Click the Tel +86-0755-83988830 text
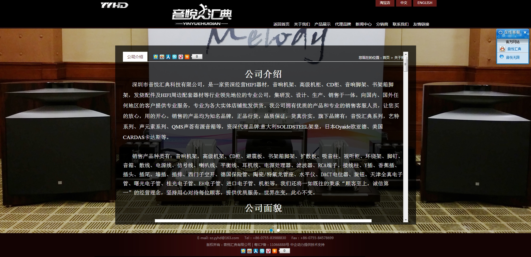This screenshot has width=531, height=257. coord(265,238)
